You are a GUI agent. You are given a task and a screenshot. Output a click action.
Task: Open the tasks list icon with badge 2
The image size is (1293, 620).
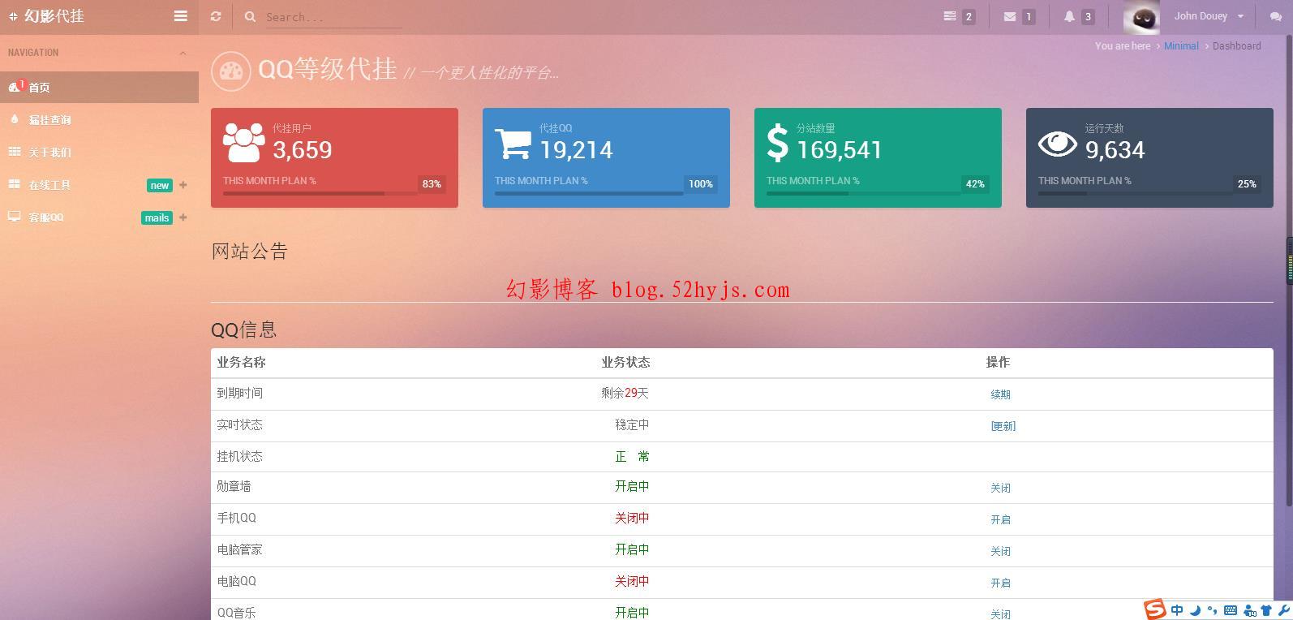pos(950,16)
